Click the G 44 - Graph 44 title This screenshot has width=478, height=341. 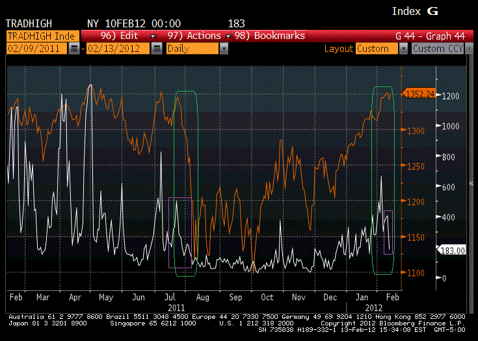(x=430, y=36)
